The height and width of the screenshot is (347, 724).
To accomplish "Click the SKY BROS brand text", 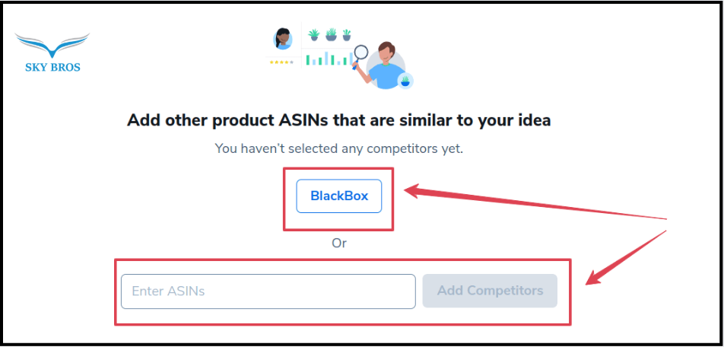I will coord(52,67).
